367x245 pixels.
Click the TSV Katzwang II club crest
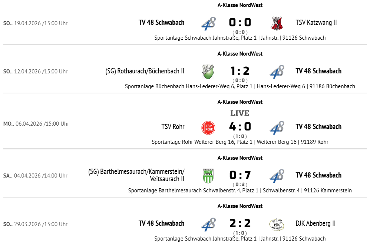(x=277, y=23)
